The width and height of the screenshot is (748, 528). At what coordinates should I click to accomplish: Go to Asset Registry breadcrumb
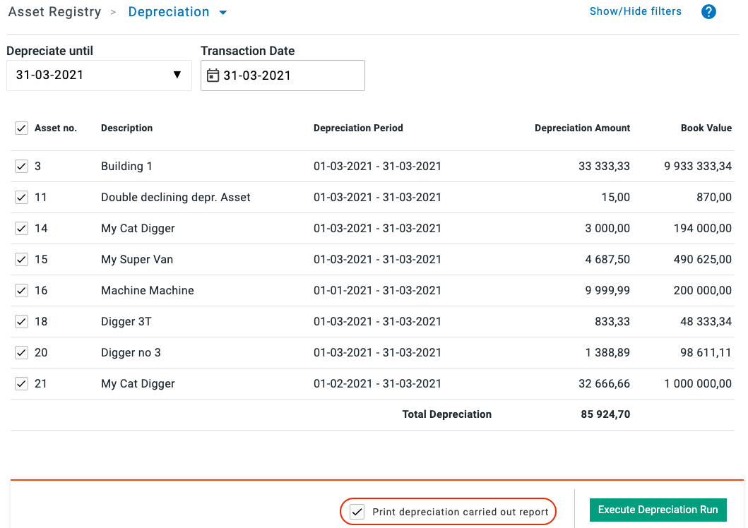(54, 12)
